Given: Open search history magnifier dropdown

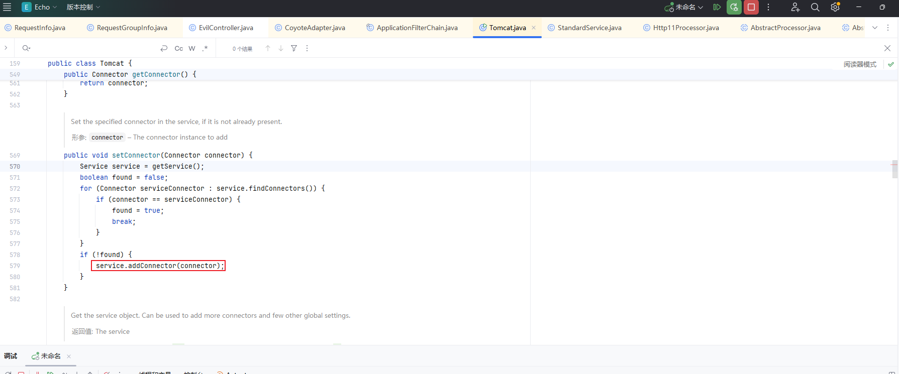Looking at the screenshot, I should click(26, 48).
